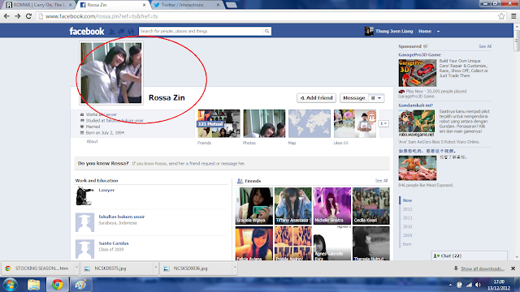Expand more profile sections dropdown
The image size is (520, 292).
[x=383, y=123]
